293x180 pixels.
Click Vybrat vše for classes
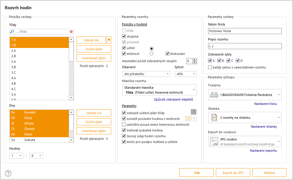coord(91,40)
